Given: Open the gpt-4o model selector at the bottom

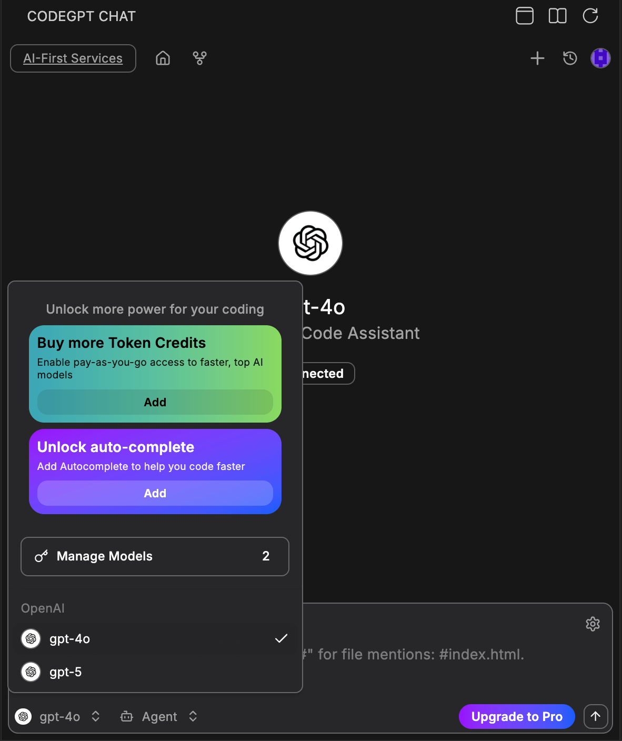Looking at the screenshot, I should 59,716.
